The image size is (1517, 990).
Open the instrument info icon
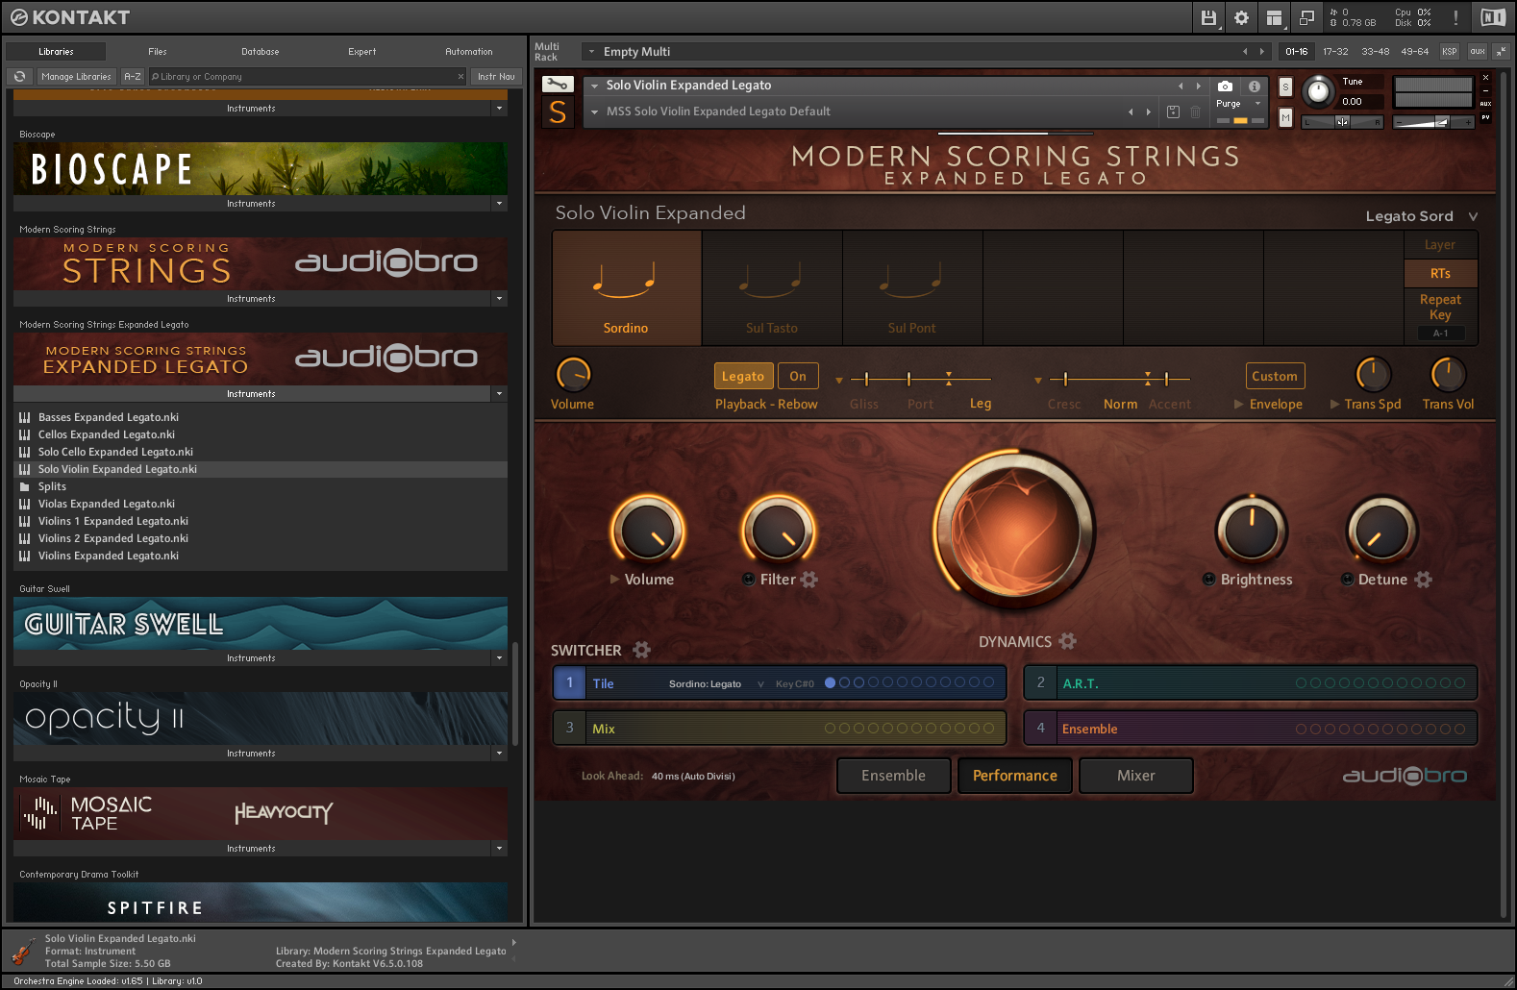pos(1254,86)
